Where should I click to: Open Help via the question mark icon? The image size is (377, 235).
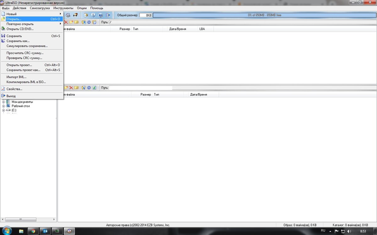(101, 15)
